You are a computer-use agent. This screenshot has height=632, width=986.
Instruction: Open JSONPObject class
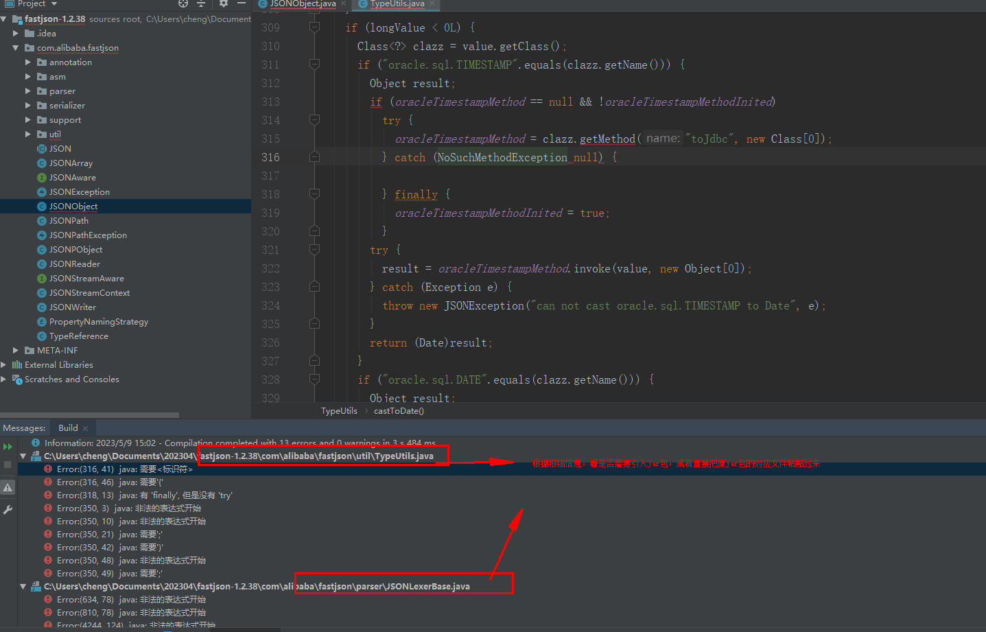(x=75, y=250)
